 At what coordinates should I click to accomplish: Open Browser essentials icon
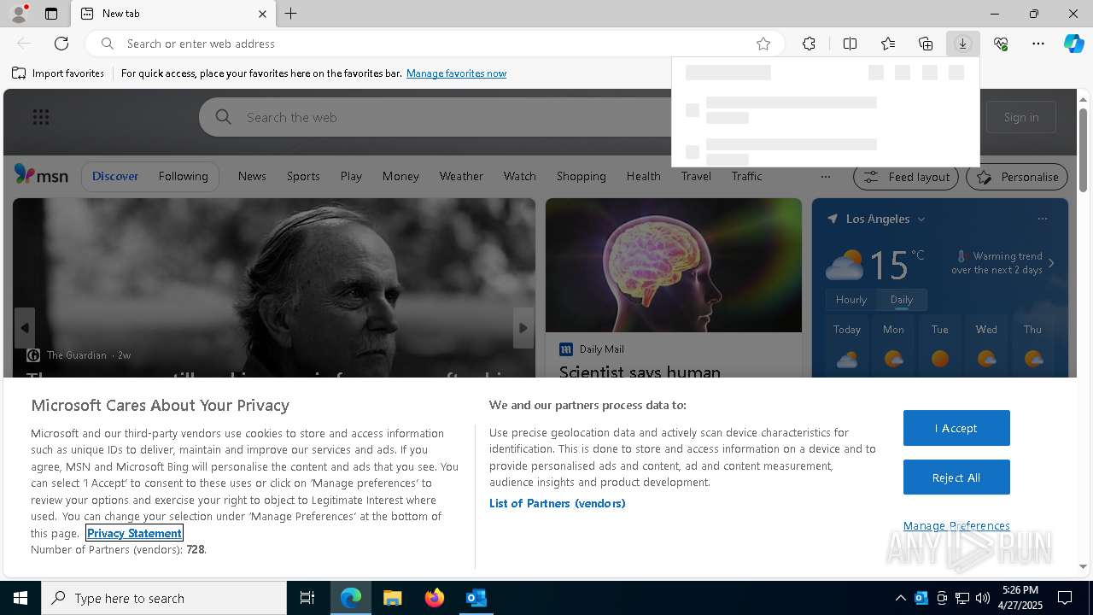[1001, 44]
